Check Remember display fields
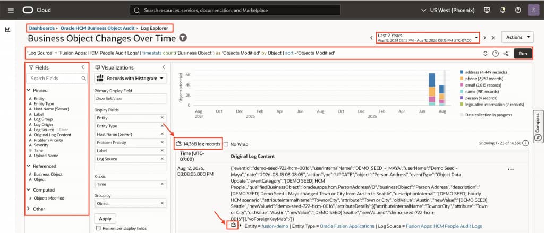544x233 pixels. click(x=98, y=228)
